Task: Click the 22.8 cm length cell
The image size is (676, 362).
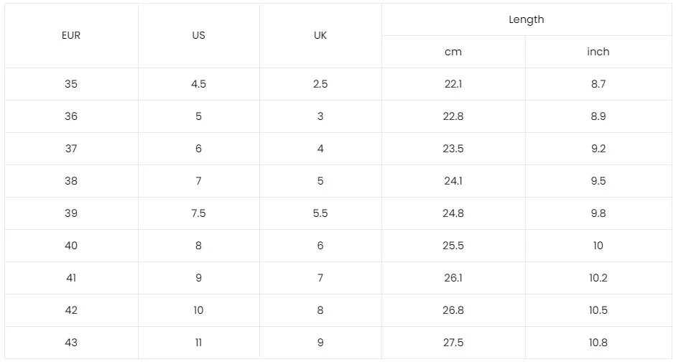Action: tap(453, 116)
